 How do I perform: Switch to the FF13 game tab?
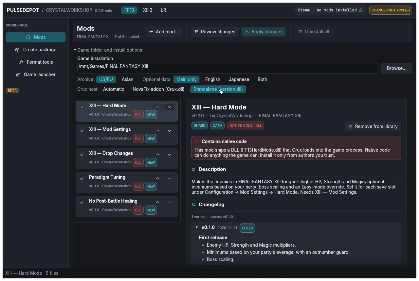coord(129,10)
